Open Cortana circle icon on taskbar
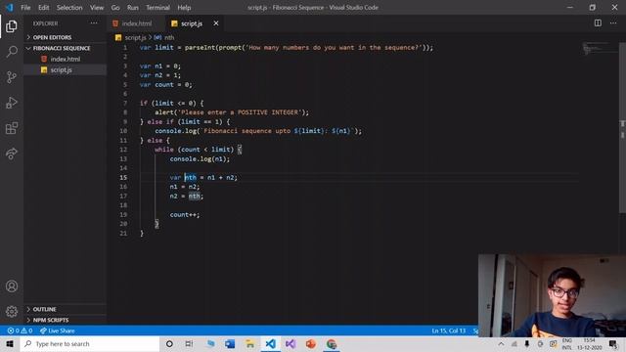This screenshot has height=352, width=626. point(169,344)
